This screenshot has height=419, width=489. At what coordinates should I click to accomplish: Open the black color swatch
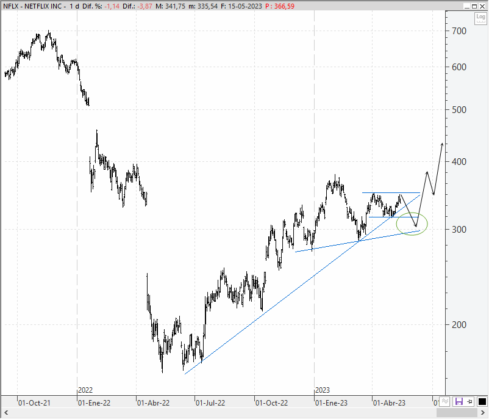(x=482, y=401)
